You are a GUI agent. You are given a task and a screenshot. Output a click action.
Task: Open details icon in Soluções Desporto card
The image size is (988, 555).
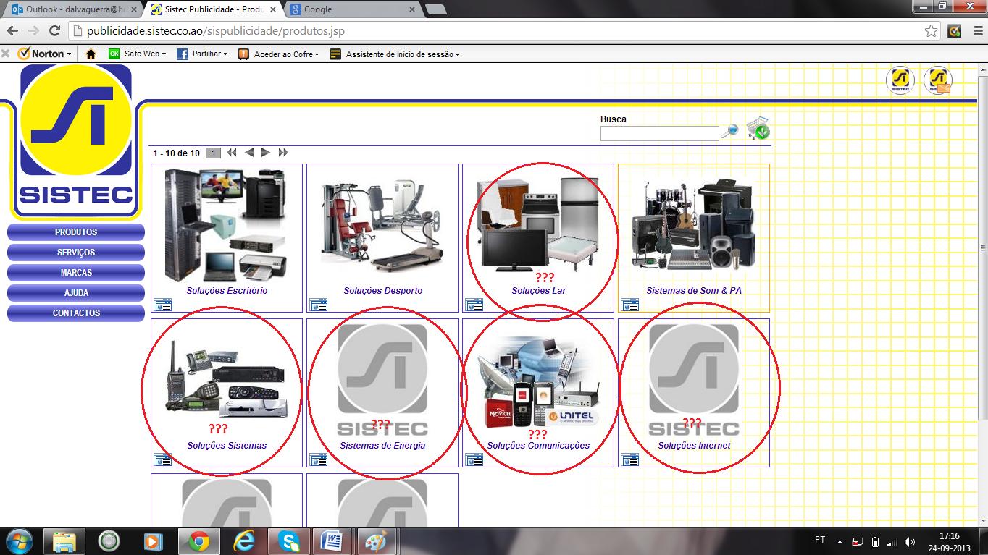click(x=318, y=305)
